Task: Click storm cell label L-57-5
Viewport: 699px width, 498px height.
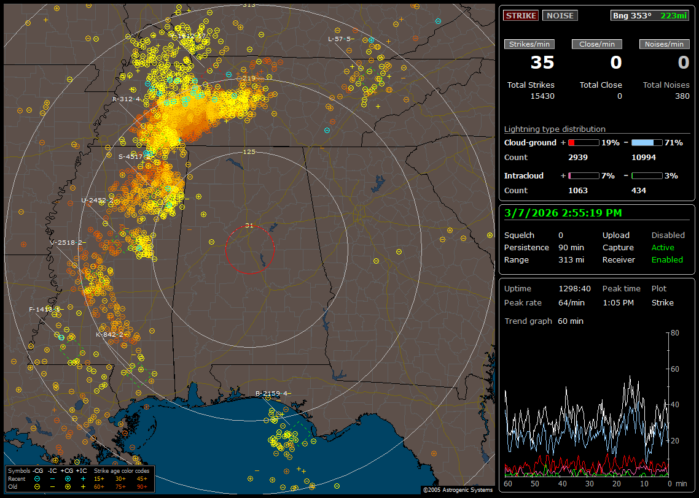Action: (341, 39)
